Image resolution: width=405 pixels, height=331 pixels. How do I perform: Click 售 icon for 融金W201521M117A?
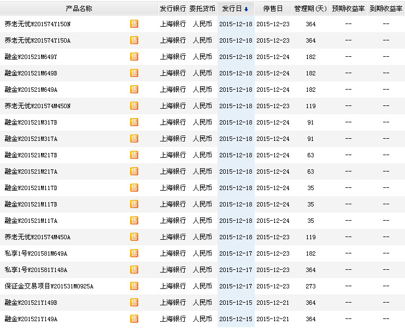click(x=134, y=221)
